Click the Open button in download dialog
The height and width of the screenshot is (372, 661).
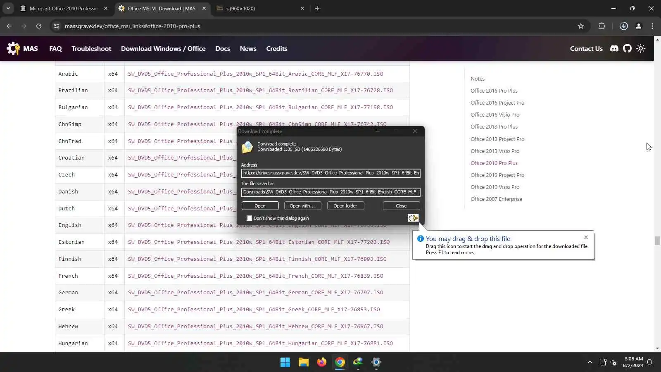pos(260,206)
